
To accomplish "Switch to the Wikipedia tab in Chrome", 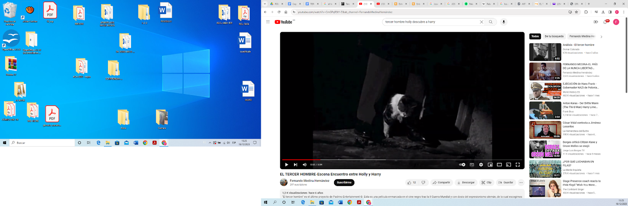I will (489, 4).
